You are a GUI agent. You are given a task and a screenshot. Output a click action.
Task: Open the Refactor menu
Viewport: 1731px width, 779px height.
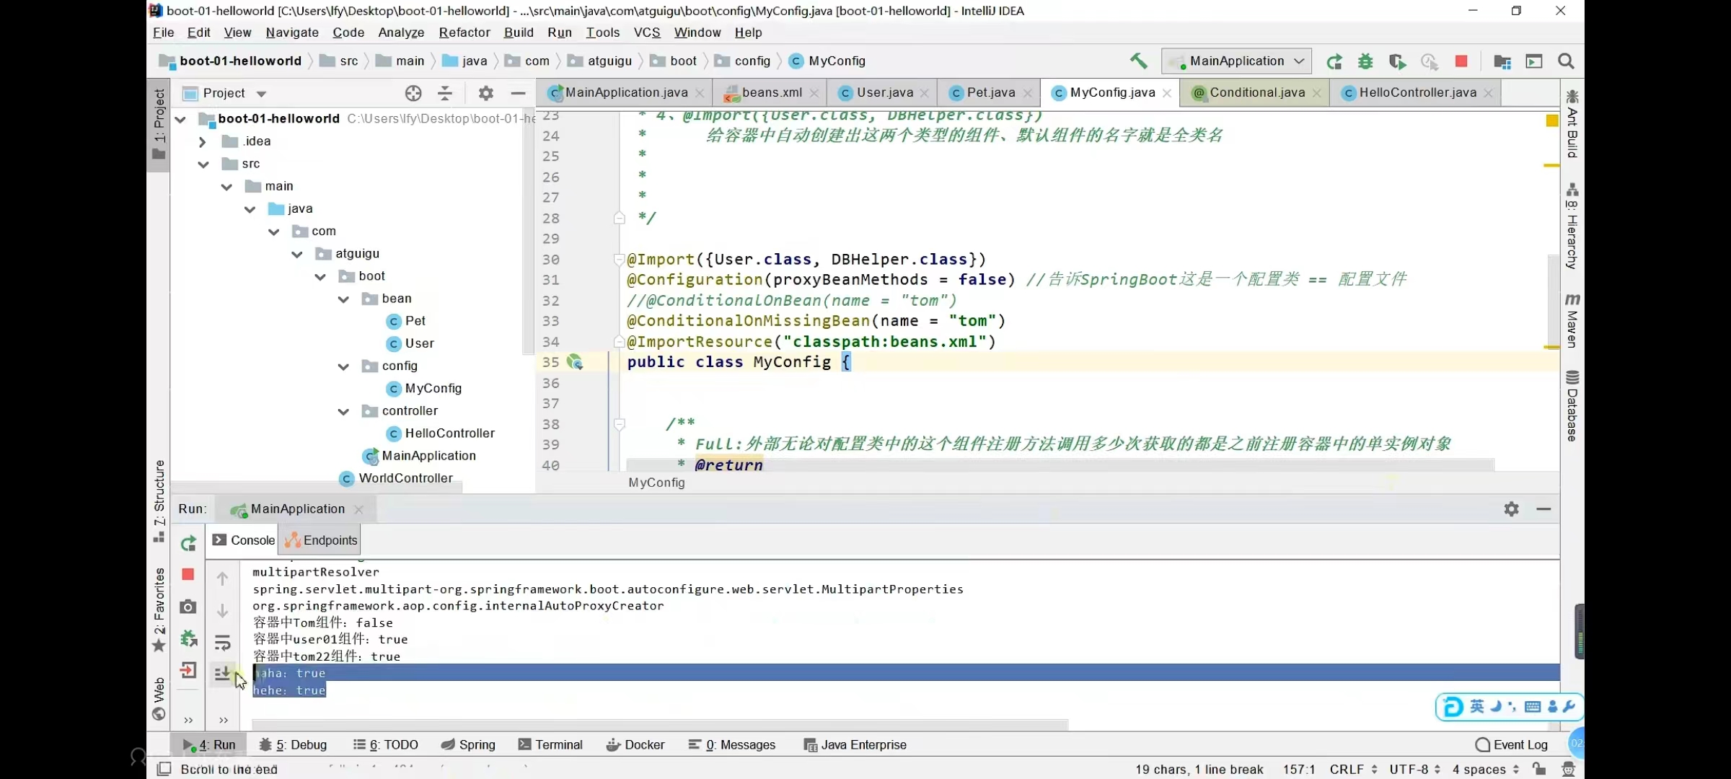click(x=464, y=32)
